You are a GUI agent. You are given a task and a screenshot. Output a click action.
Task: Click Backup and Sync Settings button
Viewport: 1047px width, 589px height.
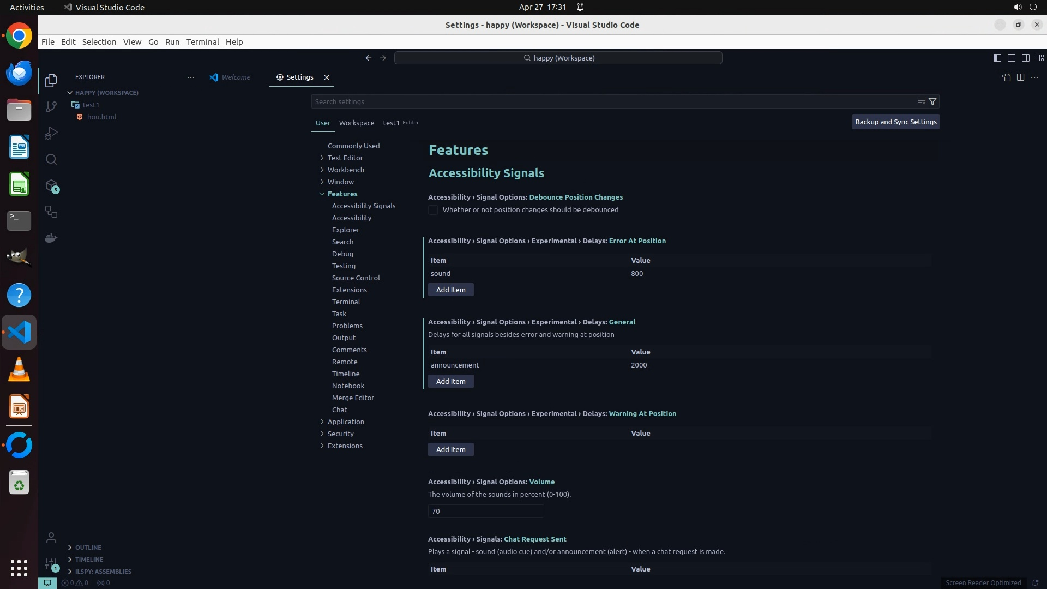click(895, 122)
